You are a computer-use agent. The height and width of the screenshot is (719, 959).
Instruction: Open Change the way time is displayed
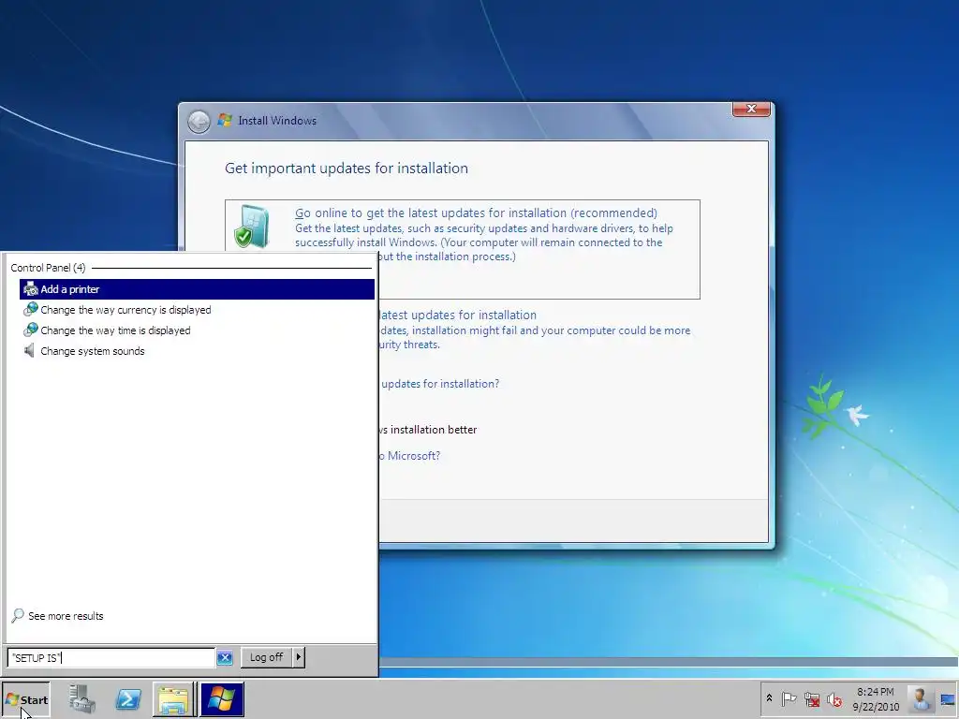(x=115, y=330)
